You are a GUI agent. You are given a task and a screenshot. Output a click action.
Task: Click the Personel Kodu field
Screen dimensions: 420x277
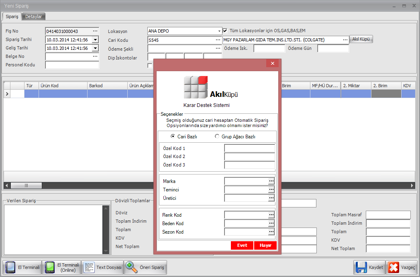click(x=72, y=65)
